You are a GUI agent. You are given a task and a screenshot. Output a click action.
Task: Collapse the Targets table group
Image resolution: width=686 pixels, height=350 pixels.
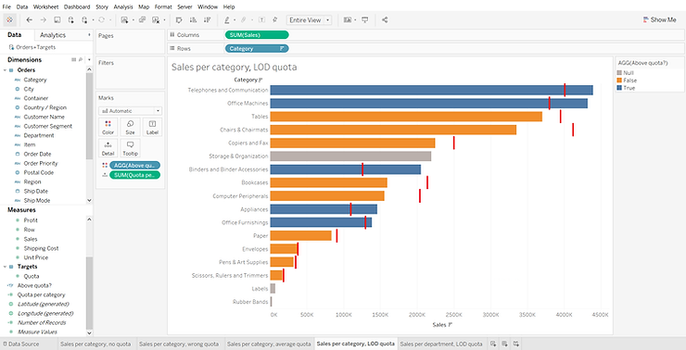(x=5, y=267)
